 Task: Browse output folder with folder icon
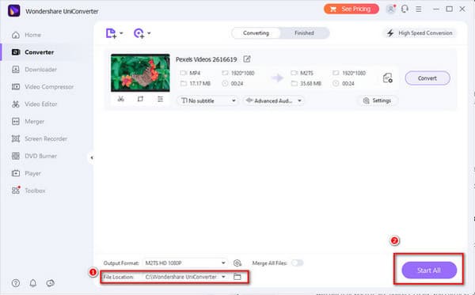237,277
